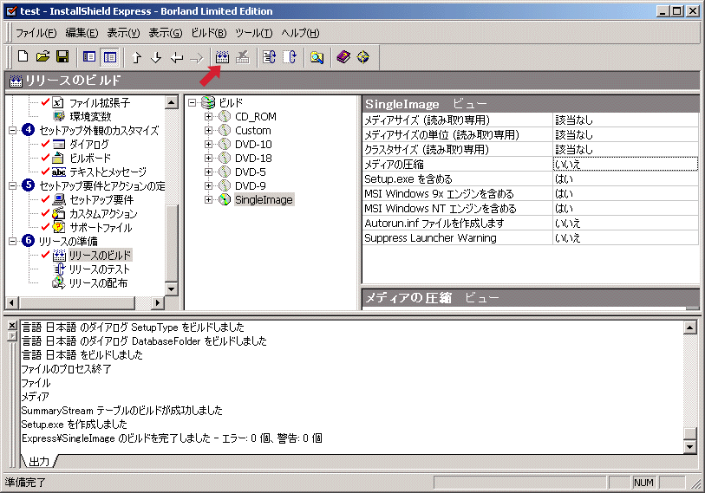Expand the DVD-18 node
705x493 pixels.
208,159
